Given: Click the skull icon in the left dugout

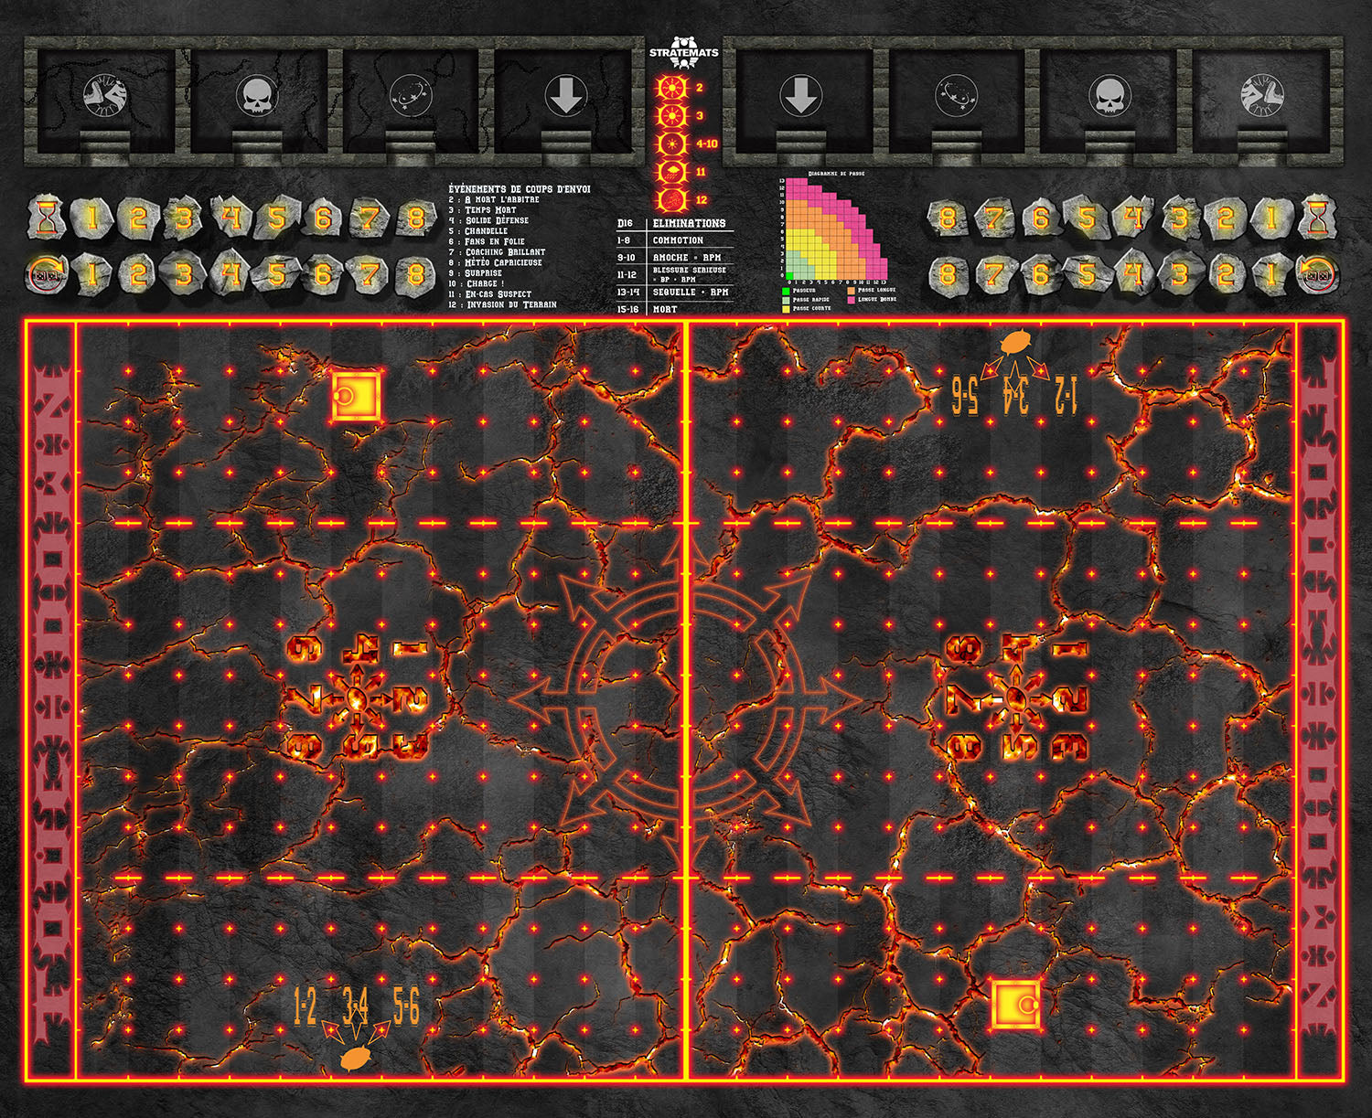Looking at the screenshot, I should pyautogui.click(x=257, y=95).
